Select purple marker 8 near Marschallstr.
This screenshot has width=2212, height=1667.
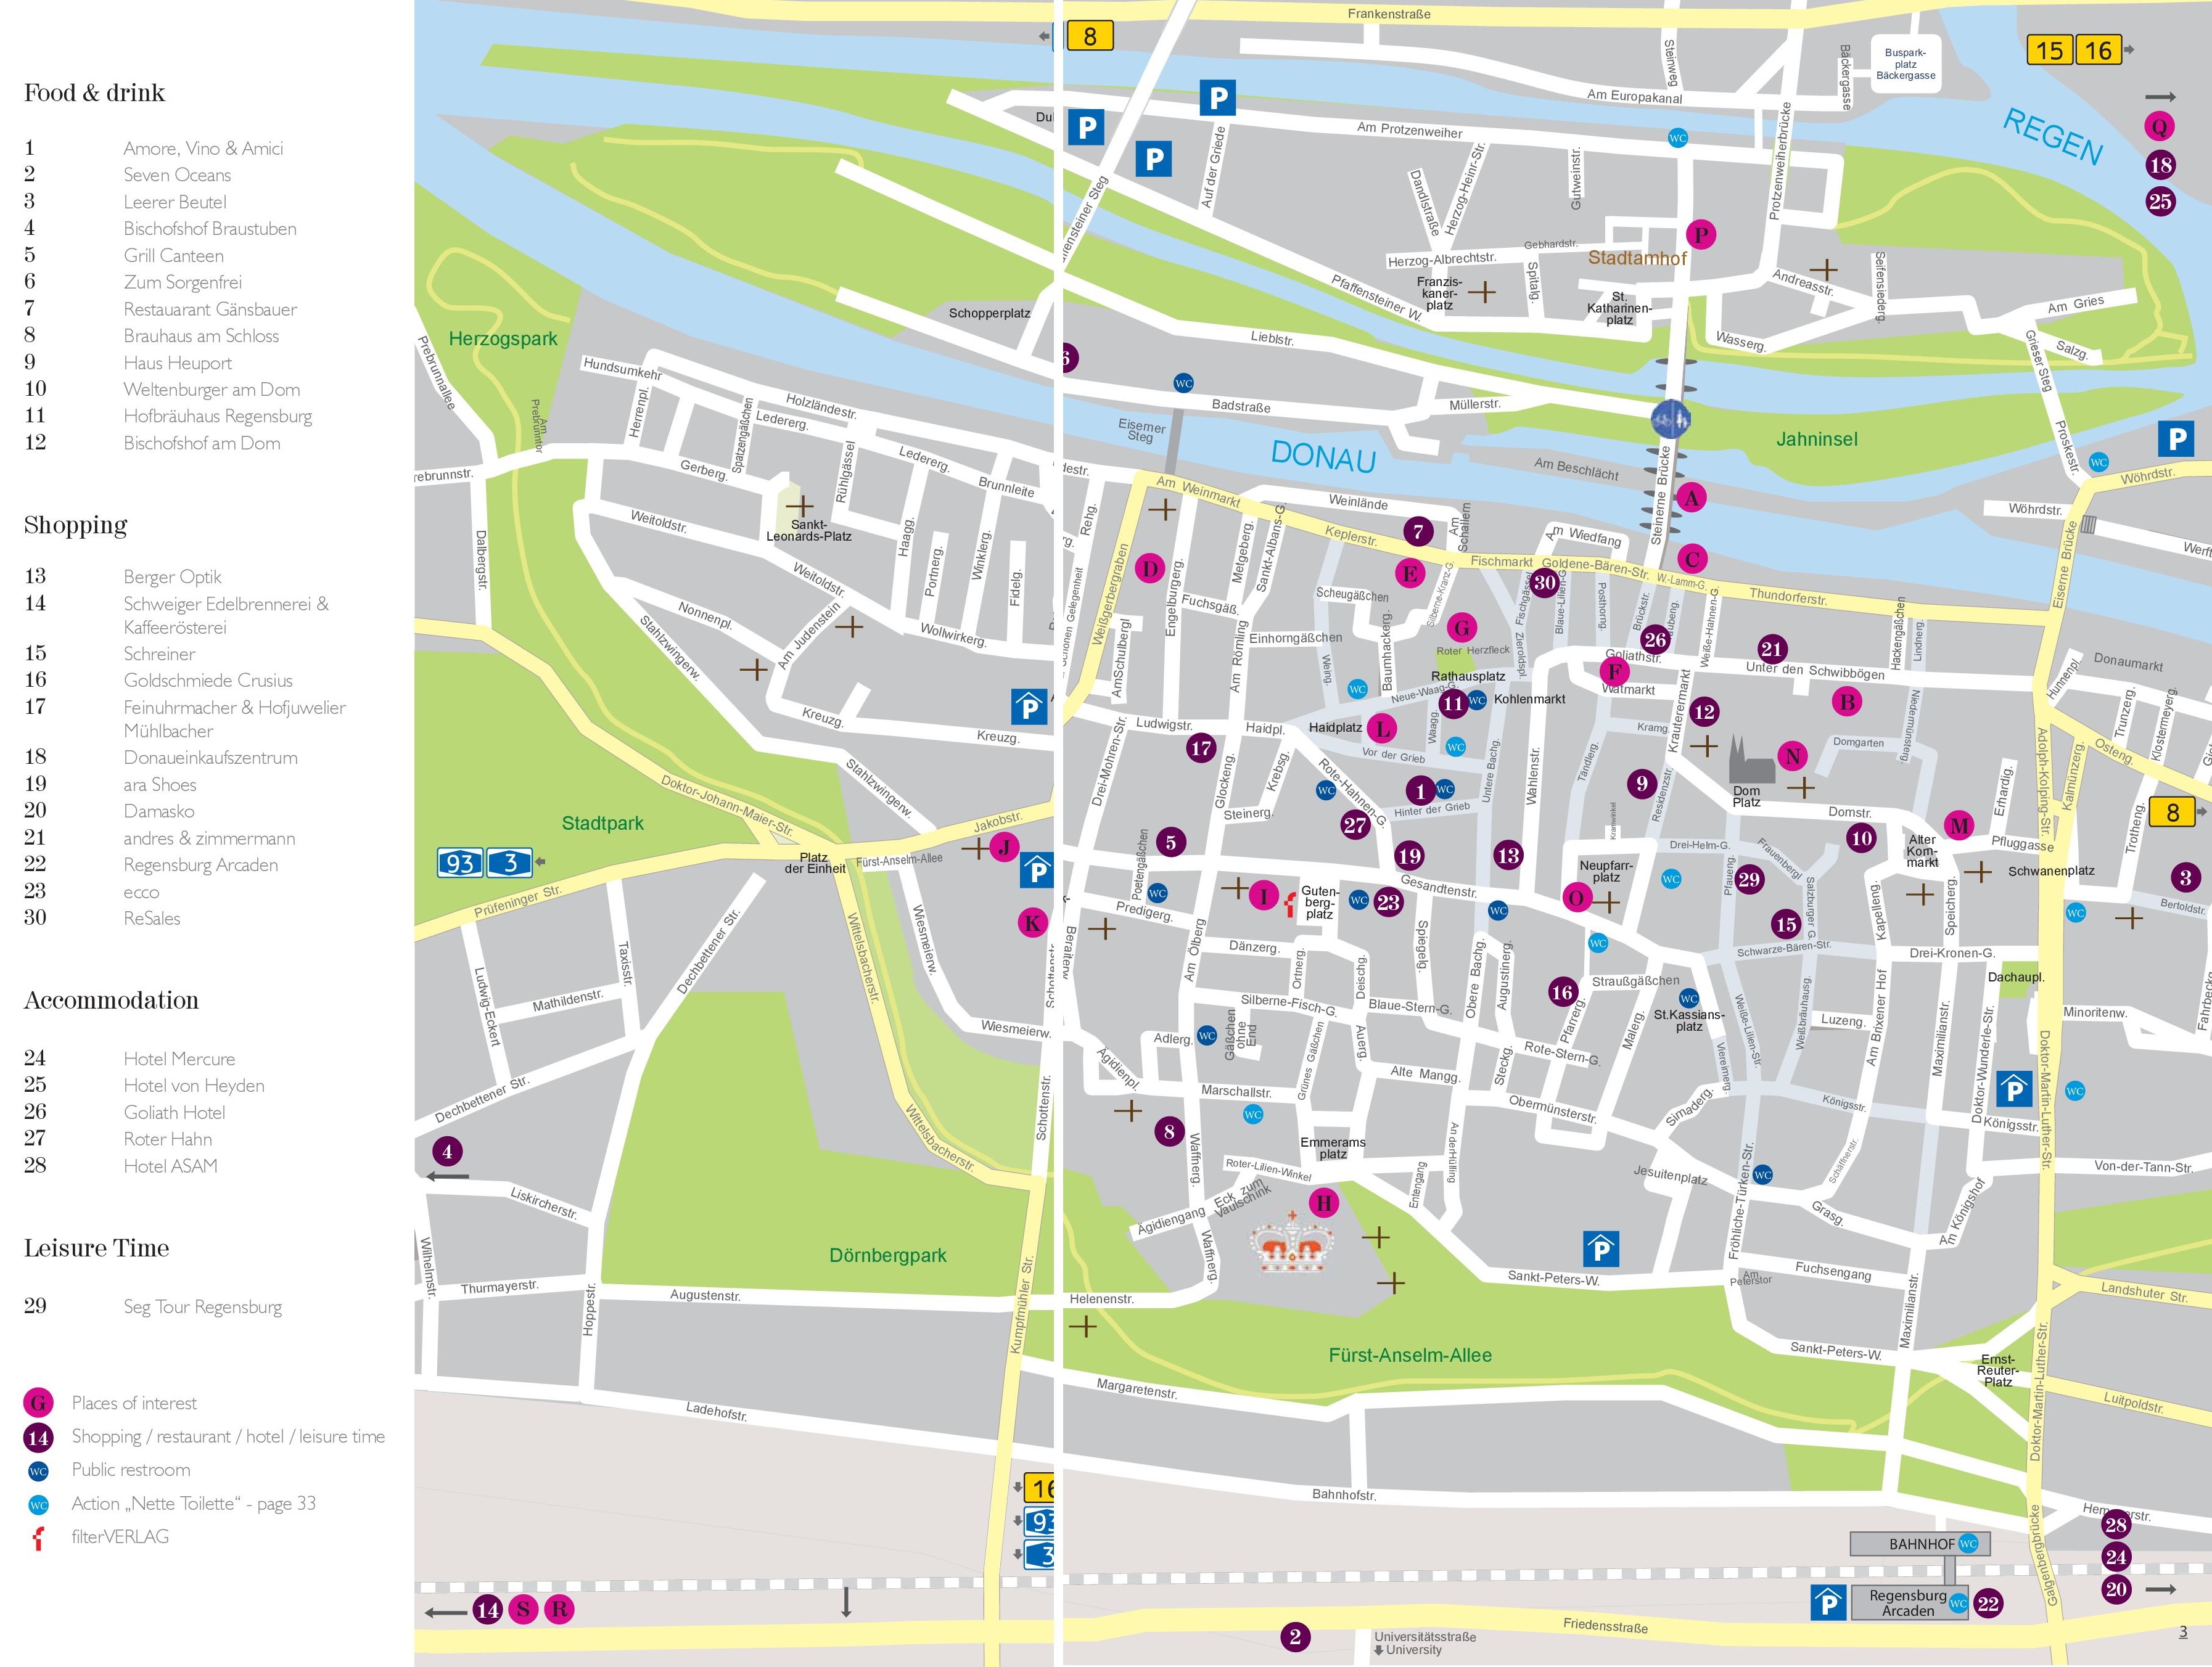tap(1169, 1132)
